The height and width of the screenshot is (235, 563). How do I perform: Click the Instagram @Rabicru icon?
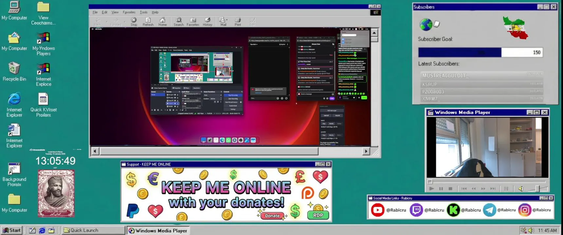(524, 210)
